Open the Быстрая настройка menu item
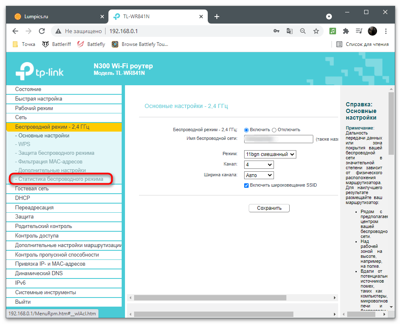The height and width of the screenshot is (324, 401). (x=64, y=99)
